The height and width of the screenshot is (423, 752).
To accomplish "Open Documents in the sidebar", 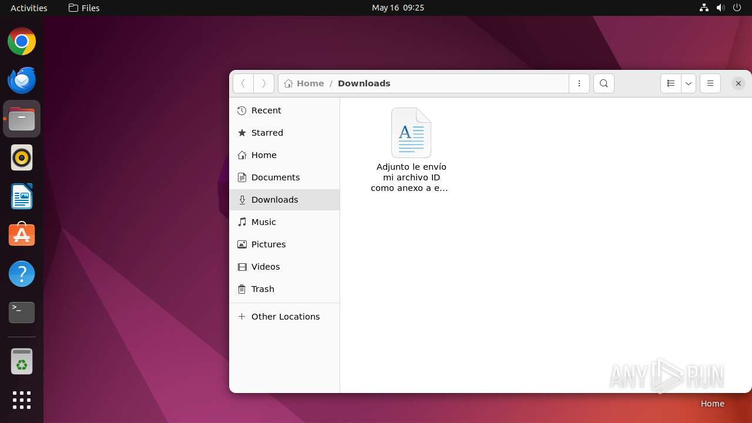I will click(284, 177).
